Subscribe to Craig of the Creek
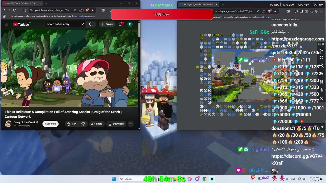Viewport: 326px width, 183px height. [50, 124]
